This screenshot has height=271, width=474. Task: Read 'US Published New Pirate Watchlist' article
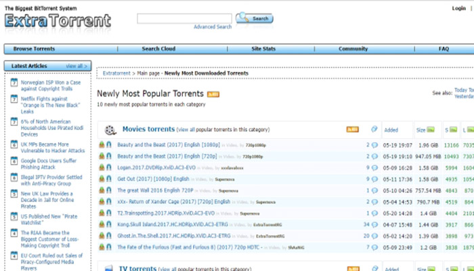click(x=49, y=220)
